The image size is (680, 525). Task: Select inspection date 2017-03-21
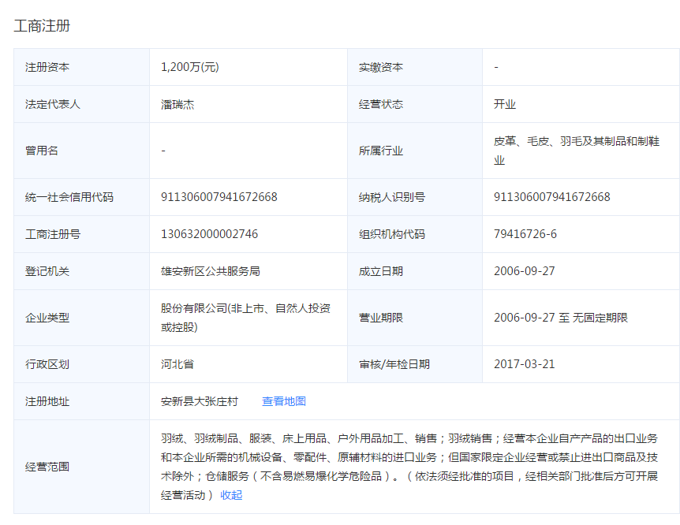525,364
